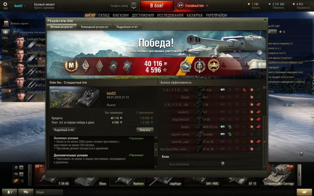Open the settings gear menu

pos(5,4)
